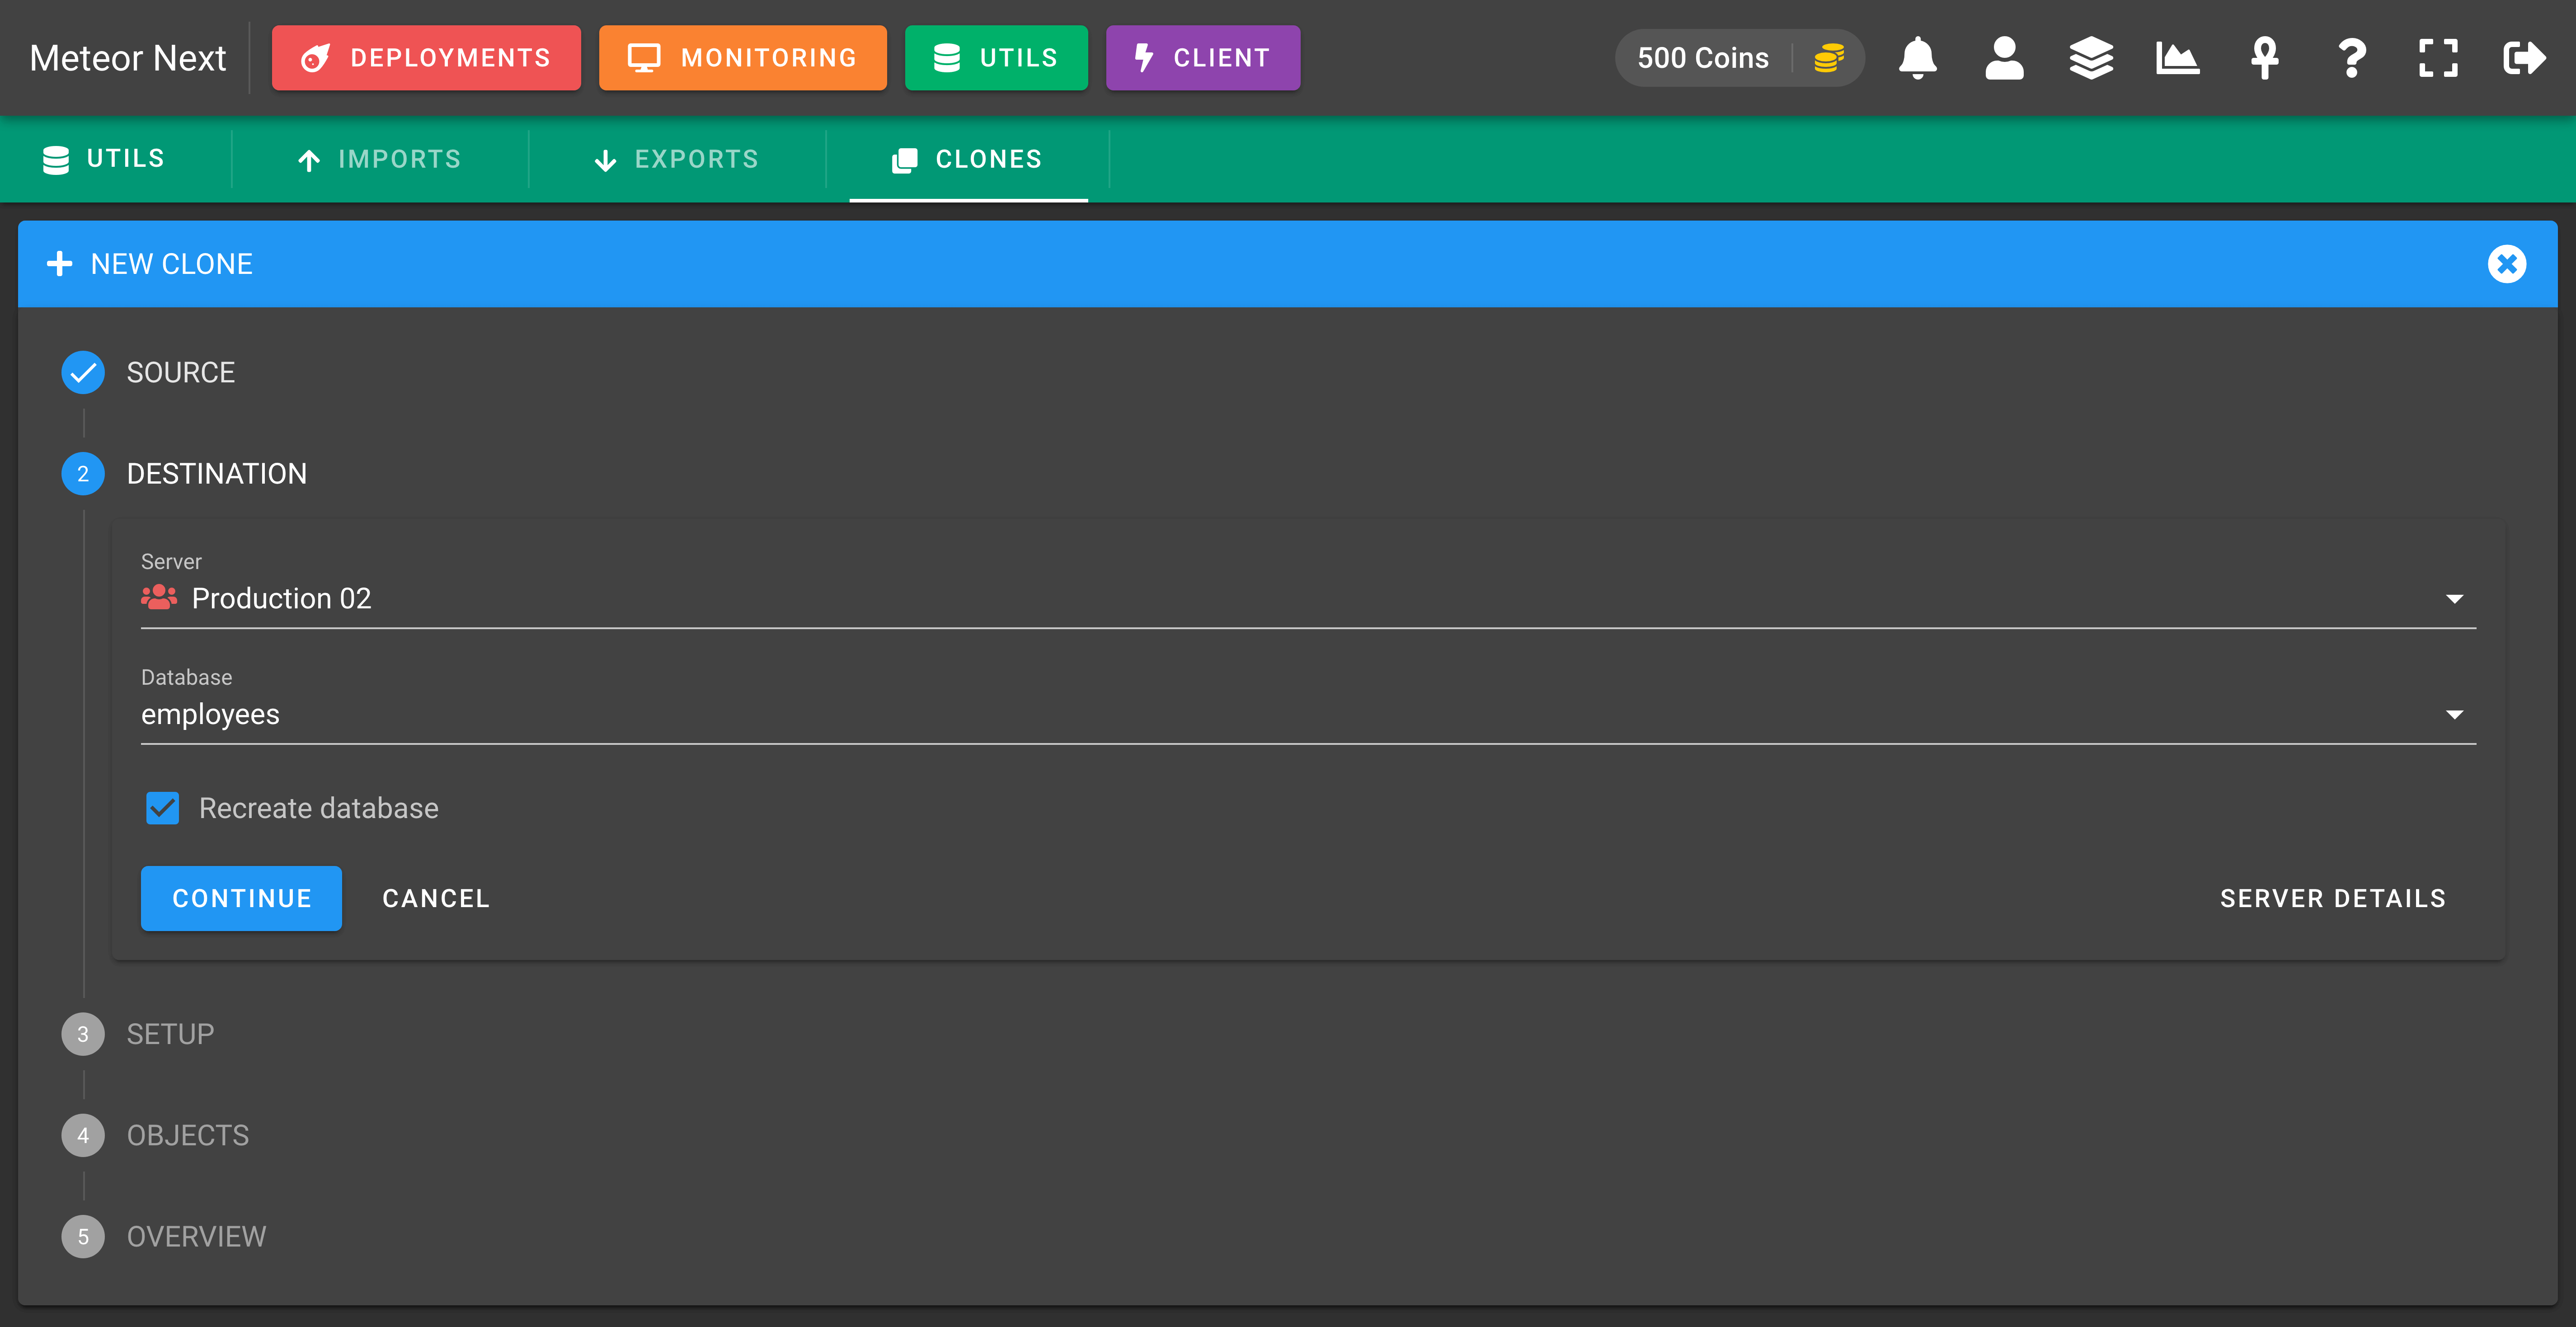2576x1327 pixels.
Task: Click the Overview step number circle
Action: [83, 1237]
